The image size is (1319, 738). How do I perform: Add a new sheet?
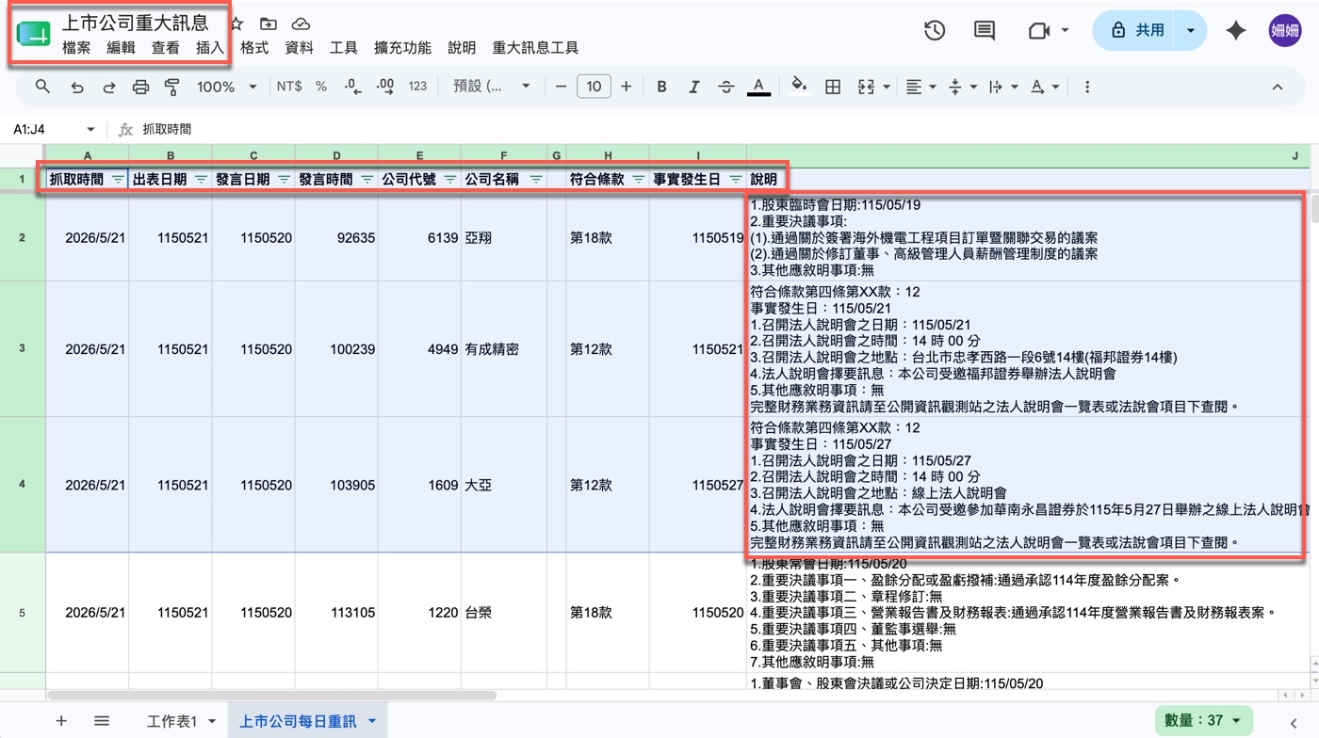coord(60,721)
